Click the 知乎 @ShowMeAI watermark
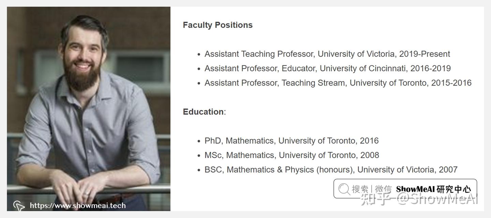 point(419,200)
